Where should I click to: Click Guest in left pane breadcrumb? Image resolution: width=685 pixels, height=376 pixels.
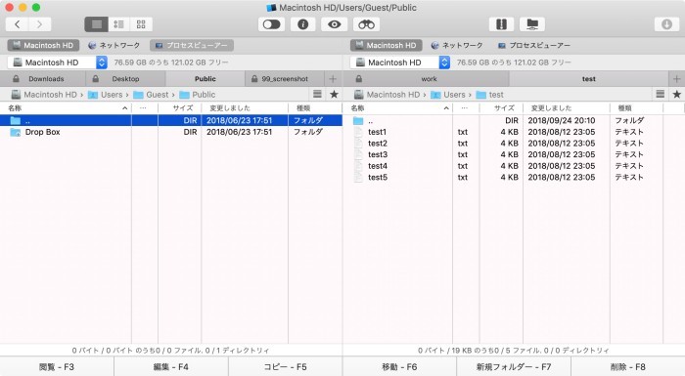click(x=151, y=95)
